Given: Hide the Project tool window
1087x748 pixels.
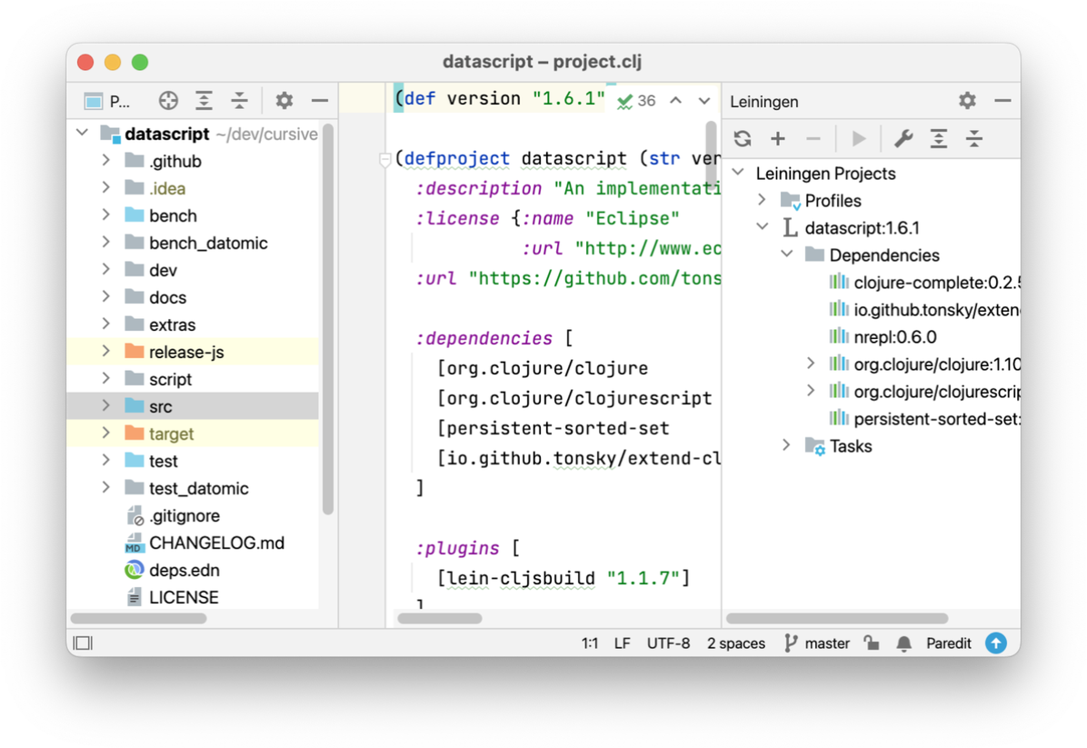Looking at the screenshot, I should tap(320, 101).
